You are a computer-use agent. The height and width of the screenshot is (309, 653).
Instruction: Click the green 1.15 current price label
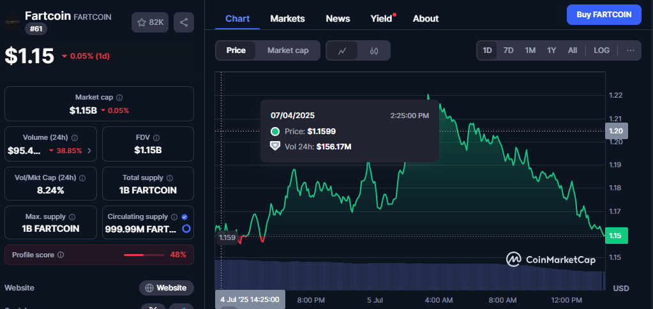[615, 236]
